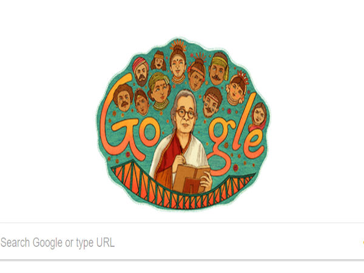Viewport: 364px width, 273px height.
Task: Click the curly-haired mustached man's face
Action: point(123,98)
